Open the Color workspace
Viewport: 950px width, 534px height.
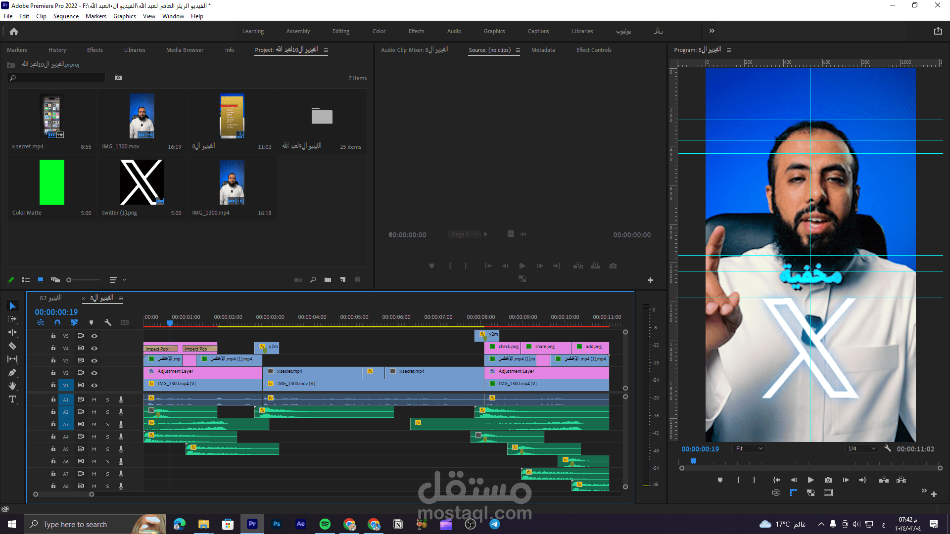pos(379,31)
